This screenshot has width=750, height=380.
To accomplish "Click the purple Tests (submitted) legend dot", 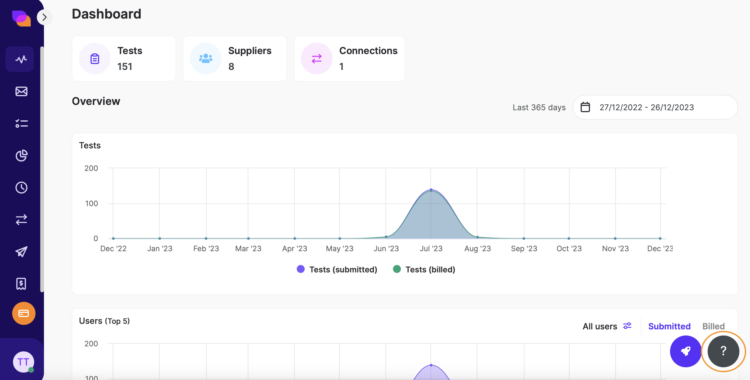I will click(301, 269).
